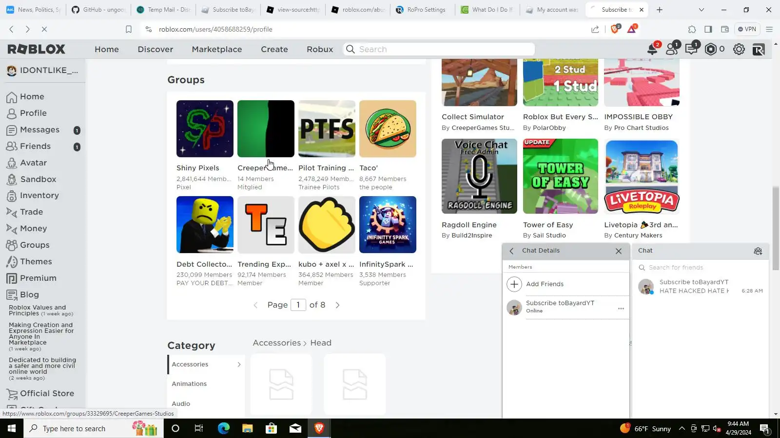Open a new browser tab
This screenshot has width=780, height=438.
pos(660,10)
